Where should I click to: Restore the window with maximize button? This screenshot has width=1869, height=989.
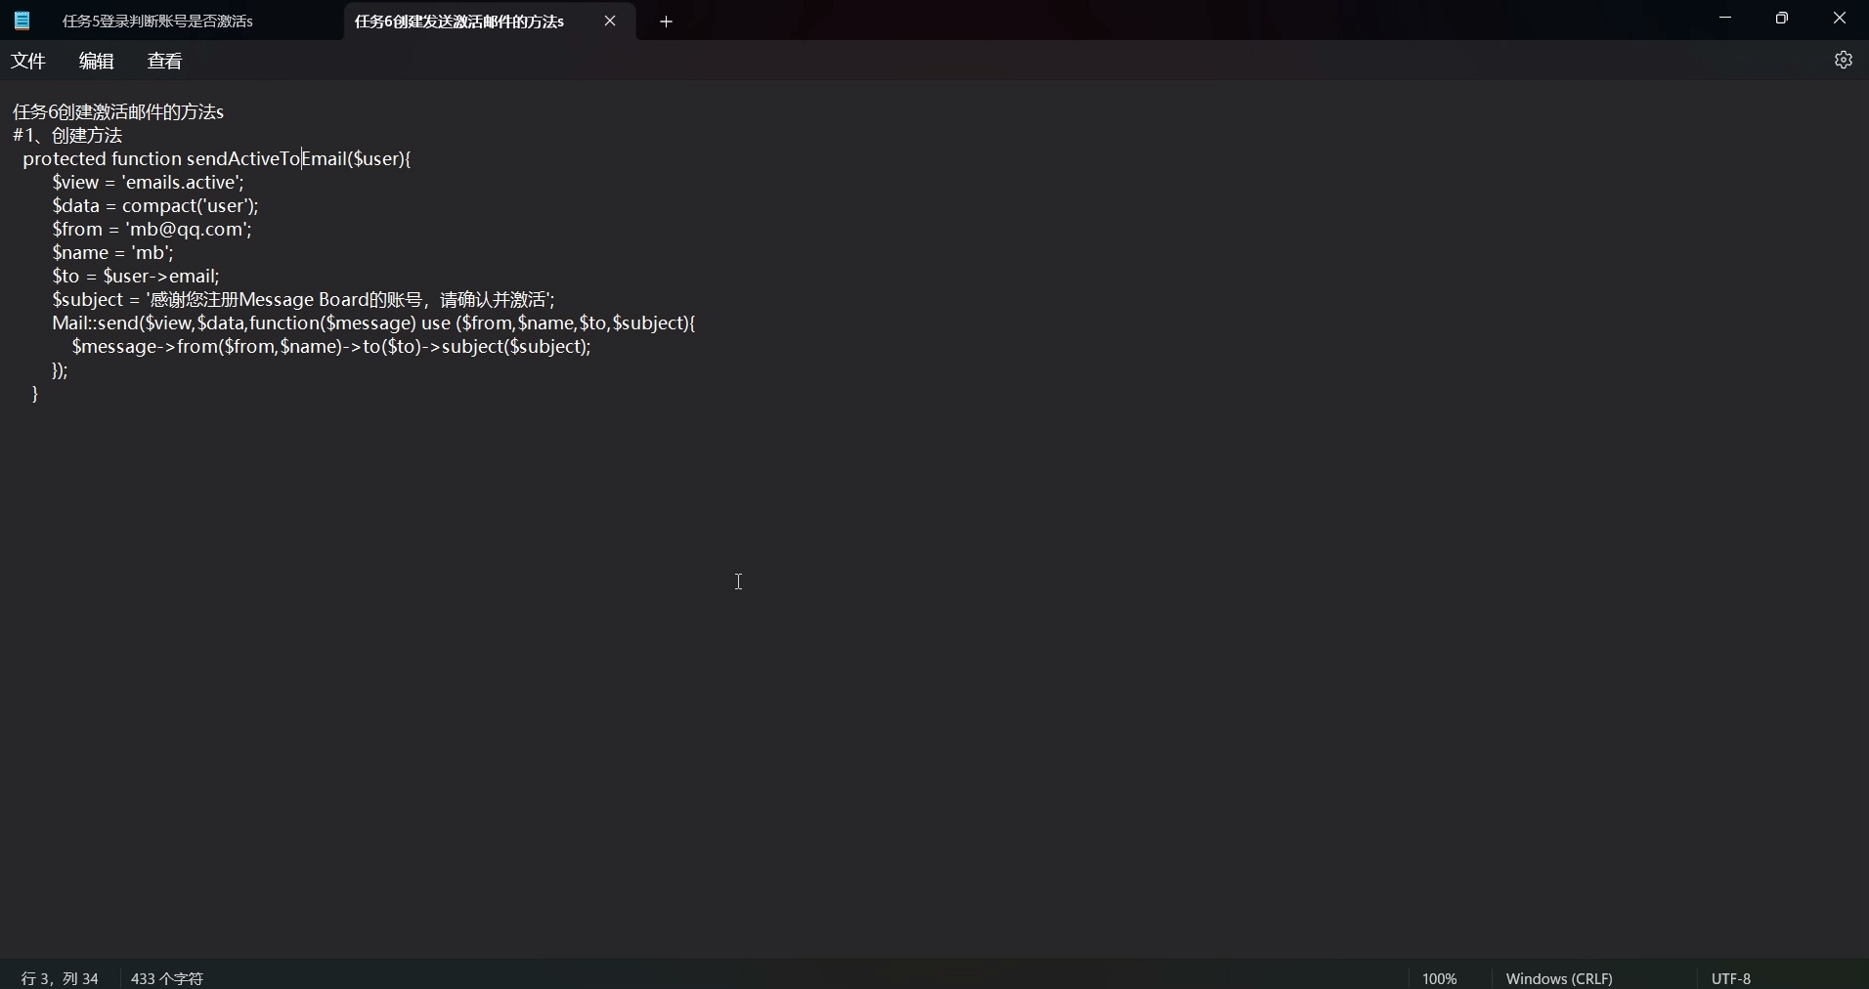click(1783, 18)
